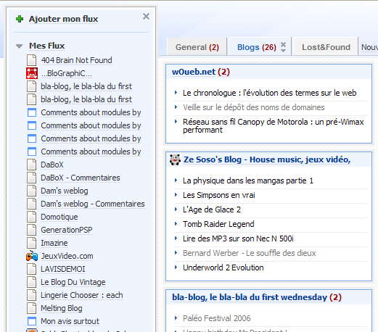Read article Le chronologue : l'évolution des termes
This screenshot has height=332, width=378.
pos(269,93)
